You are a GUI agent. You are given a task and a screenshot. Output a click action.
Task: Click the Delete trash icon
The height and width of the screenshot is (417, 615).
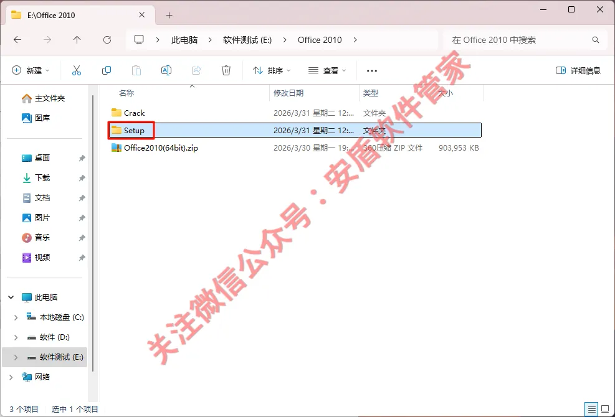click(x=226, y=70)
